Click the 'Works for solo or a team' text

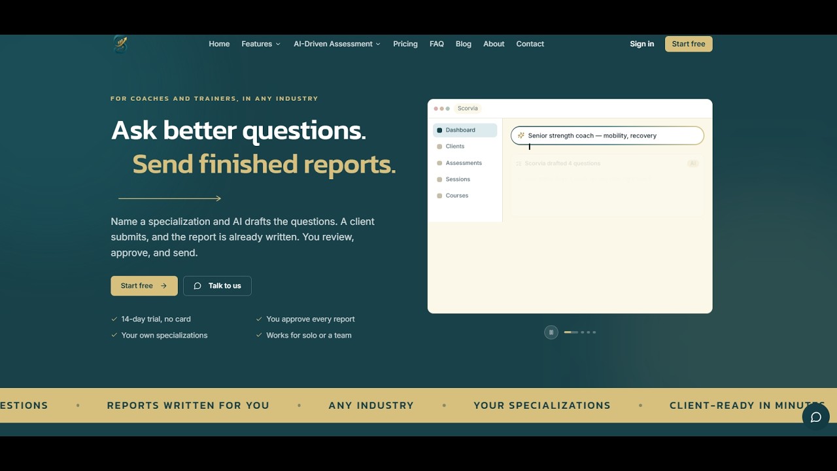click(309, 336)
